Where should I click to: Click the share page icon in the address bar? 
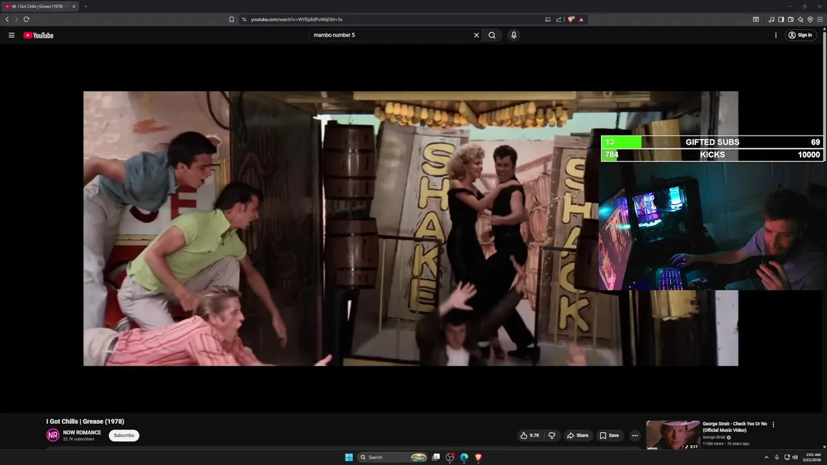pos(559,19)
